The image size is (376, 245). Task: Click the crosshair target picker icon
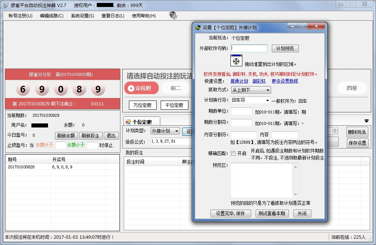236,61
